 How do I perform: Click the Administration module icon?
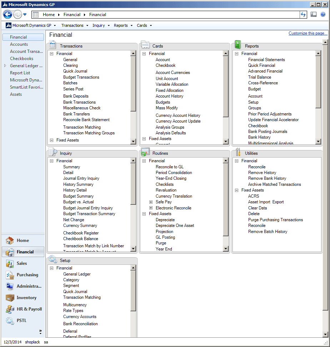pyautogui.click(x=10, y=286)
